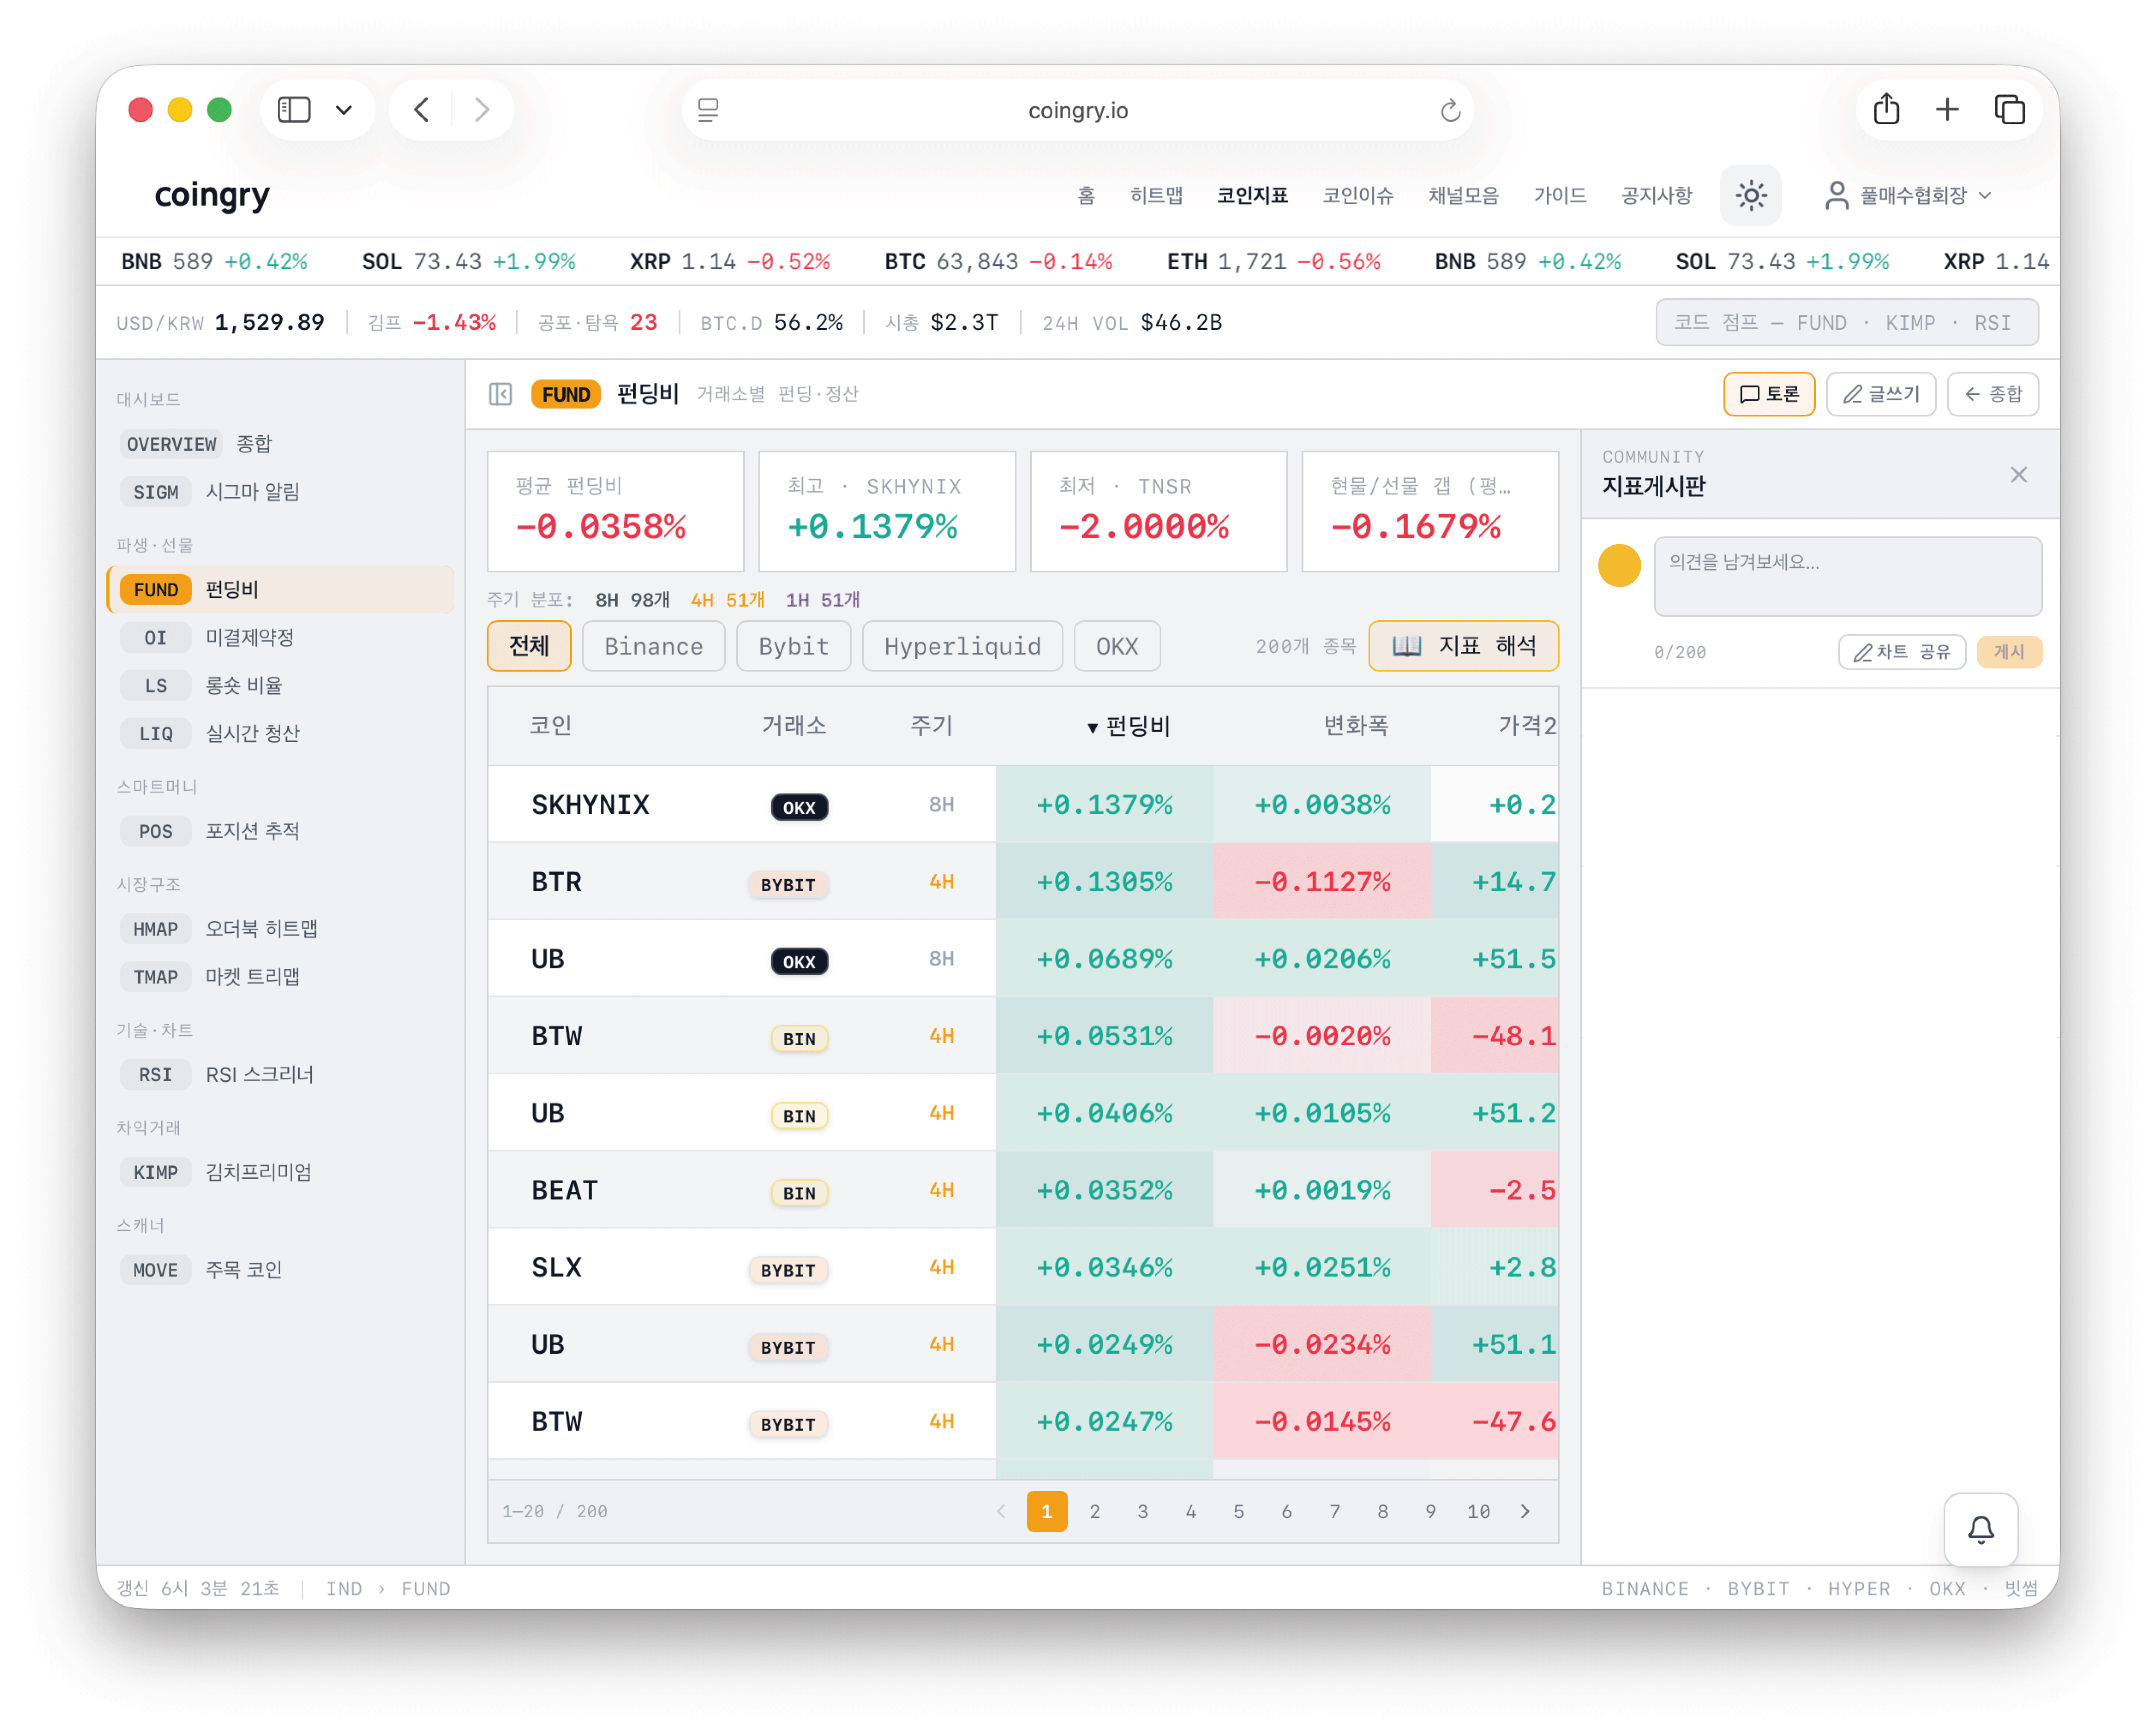Viewport: 2156px width, 1736px height.
Task: Click the coingry.io address field
Action: pos(1078,110)
